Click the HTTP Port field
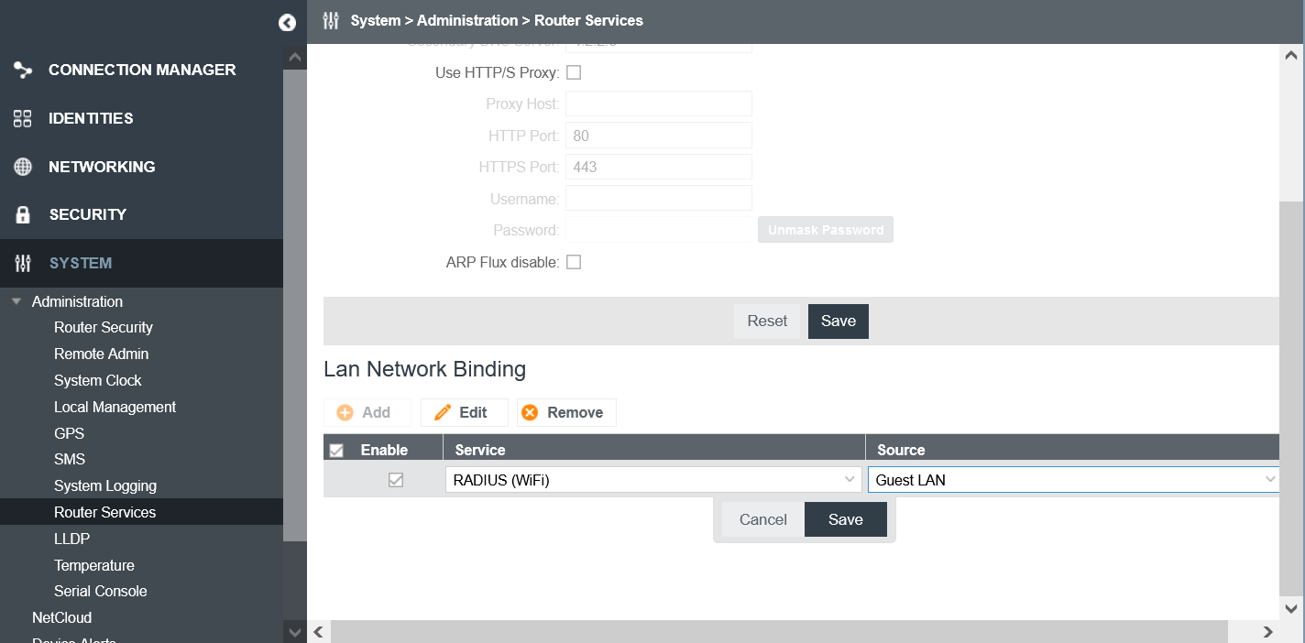Image resolution: width=1305 pixels, height=643 pixels. click(x=659, y=136)
